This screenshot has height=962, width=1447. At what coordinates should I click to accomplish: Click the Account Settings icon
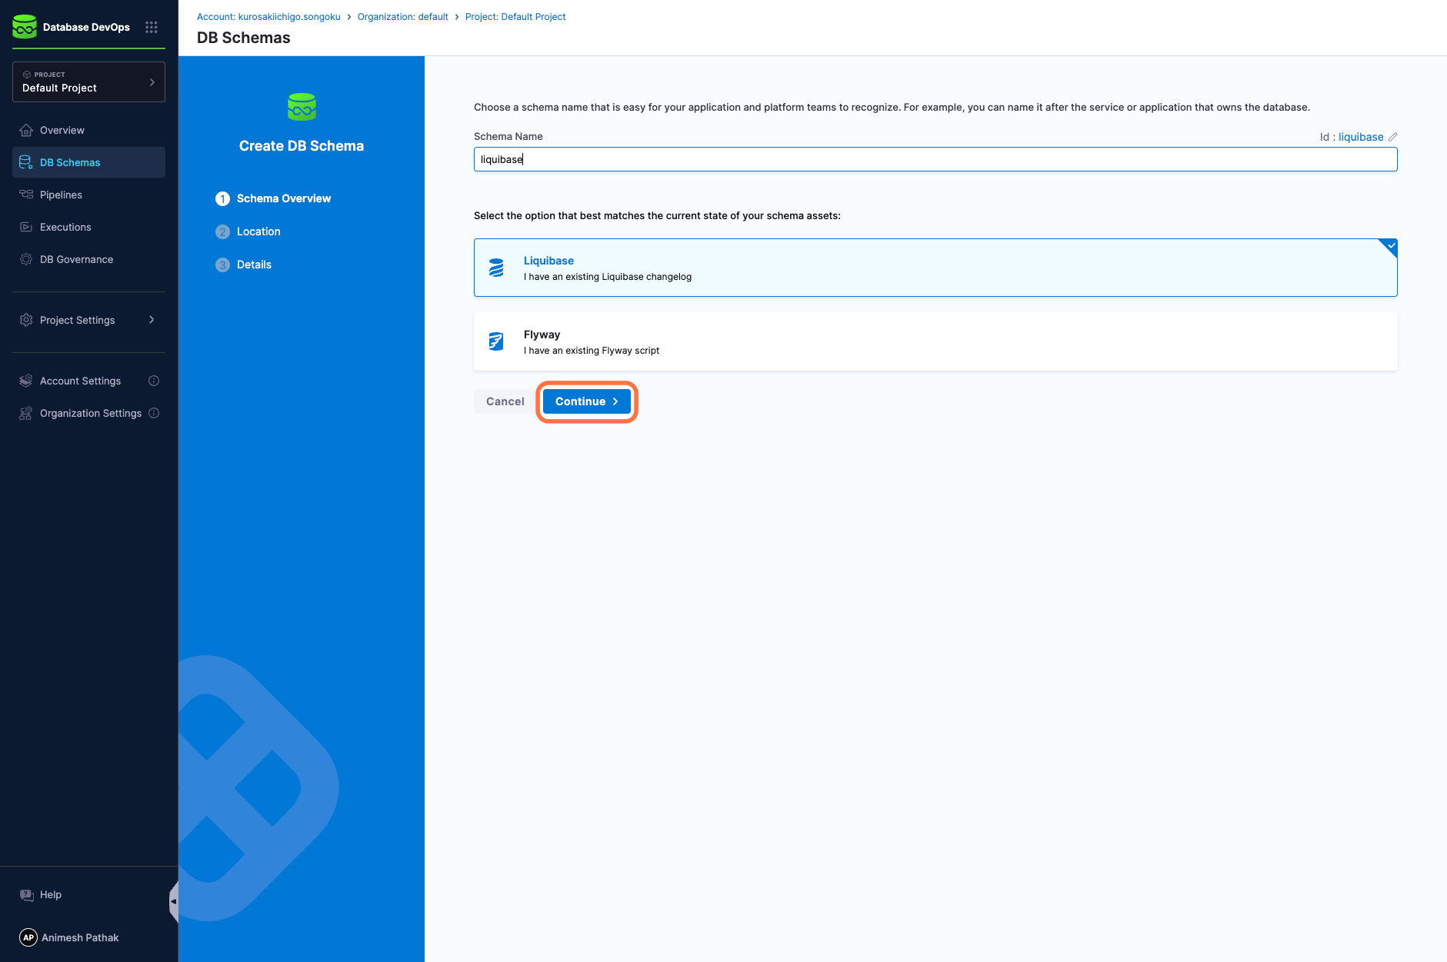[26, 381]
